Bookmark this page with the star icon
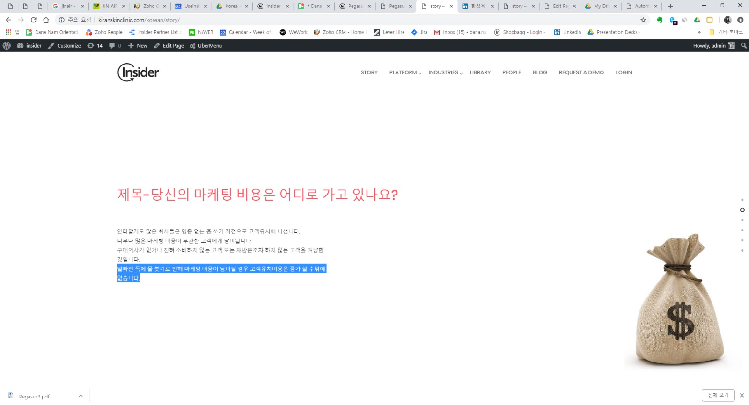Image resolution: width=749 pixels, height=405 pixels. click(643, 20)
